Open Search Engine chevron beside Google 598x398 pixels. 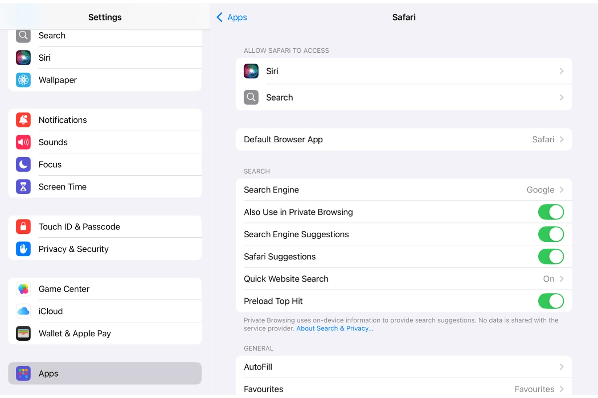(x=562, y=190)
